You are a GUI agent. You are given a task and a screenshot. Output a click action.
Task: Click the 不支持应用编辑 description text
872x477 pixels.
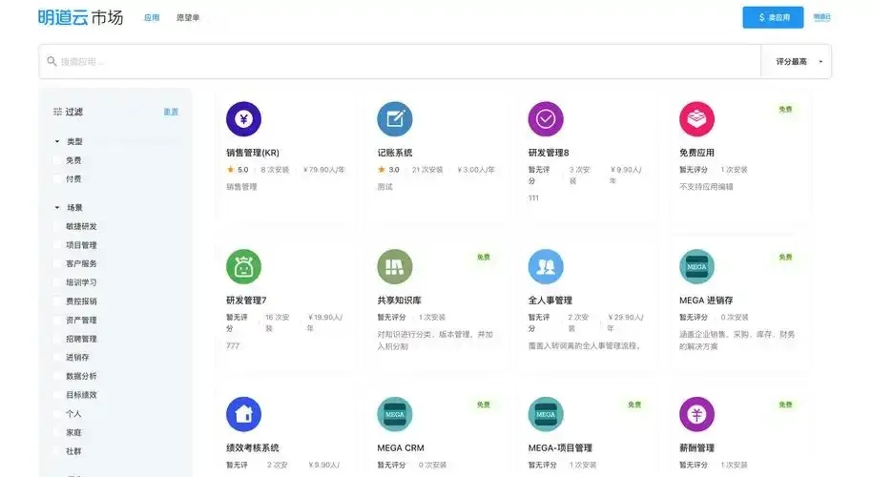coord(706,187)
